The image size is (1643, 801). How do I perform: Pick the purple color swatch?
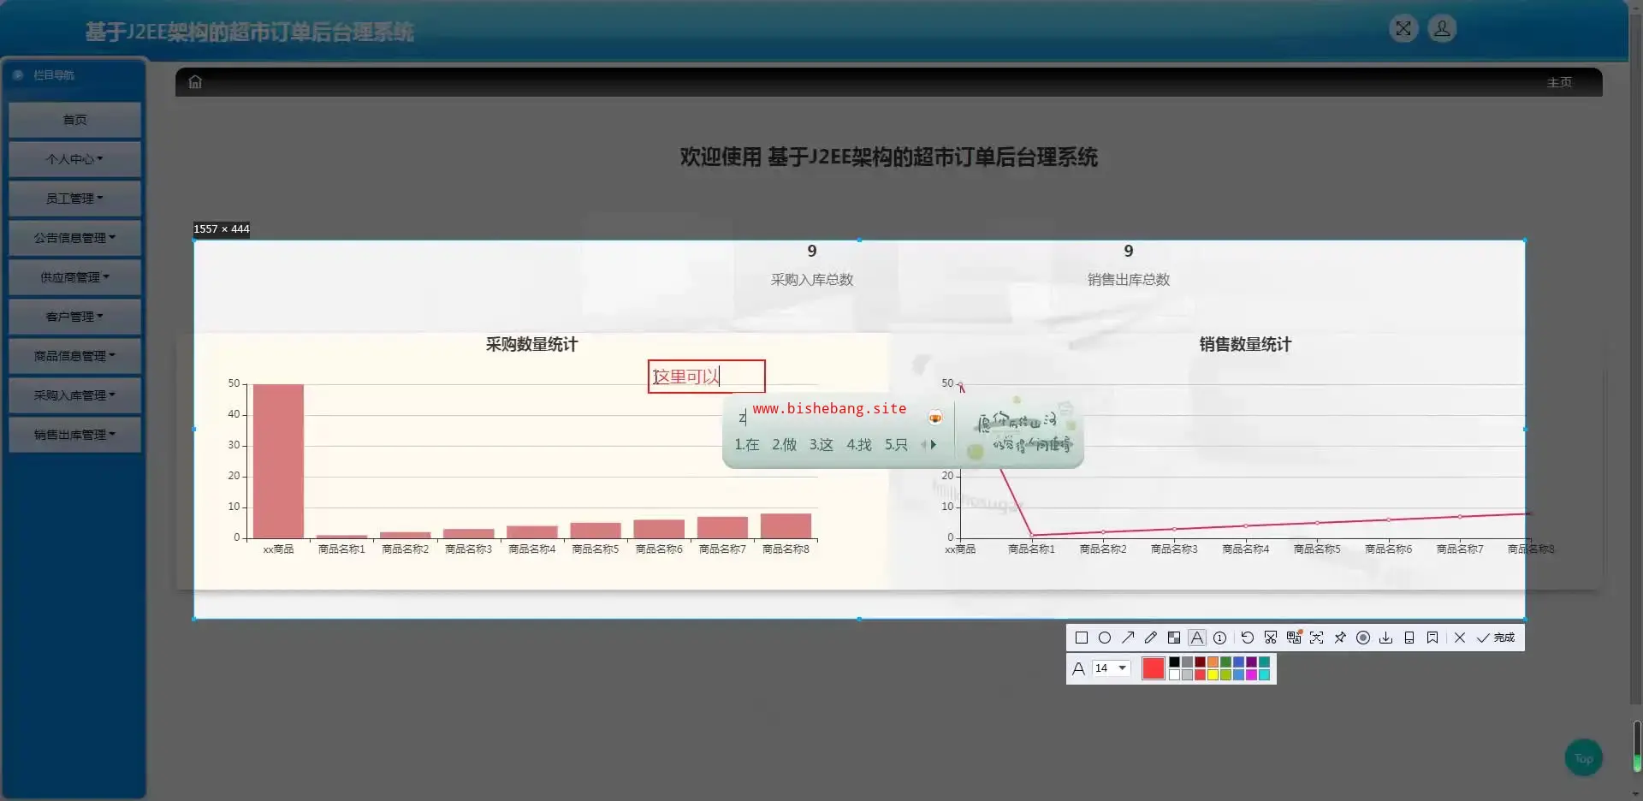1251,662
